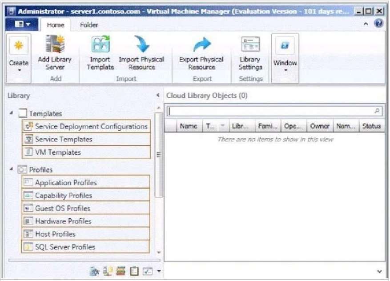Screen dimensions: 390x281
Task: Select Guest OS Profiles in tree
Action: pyautogui.click(x=86, y=208)
